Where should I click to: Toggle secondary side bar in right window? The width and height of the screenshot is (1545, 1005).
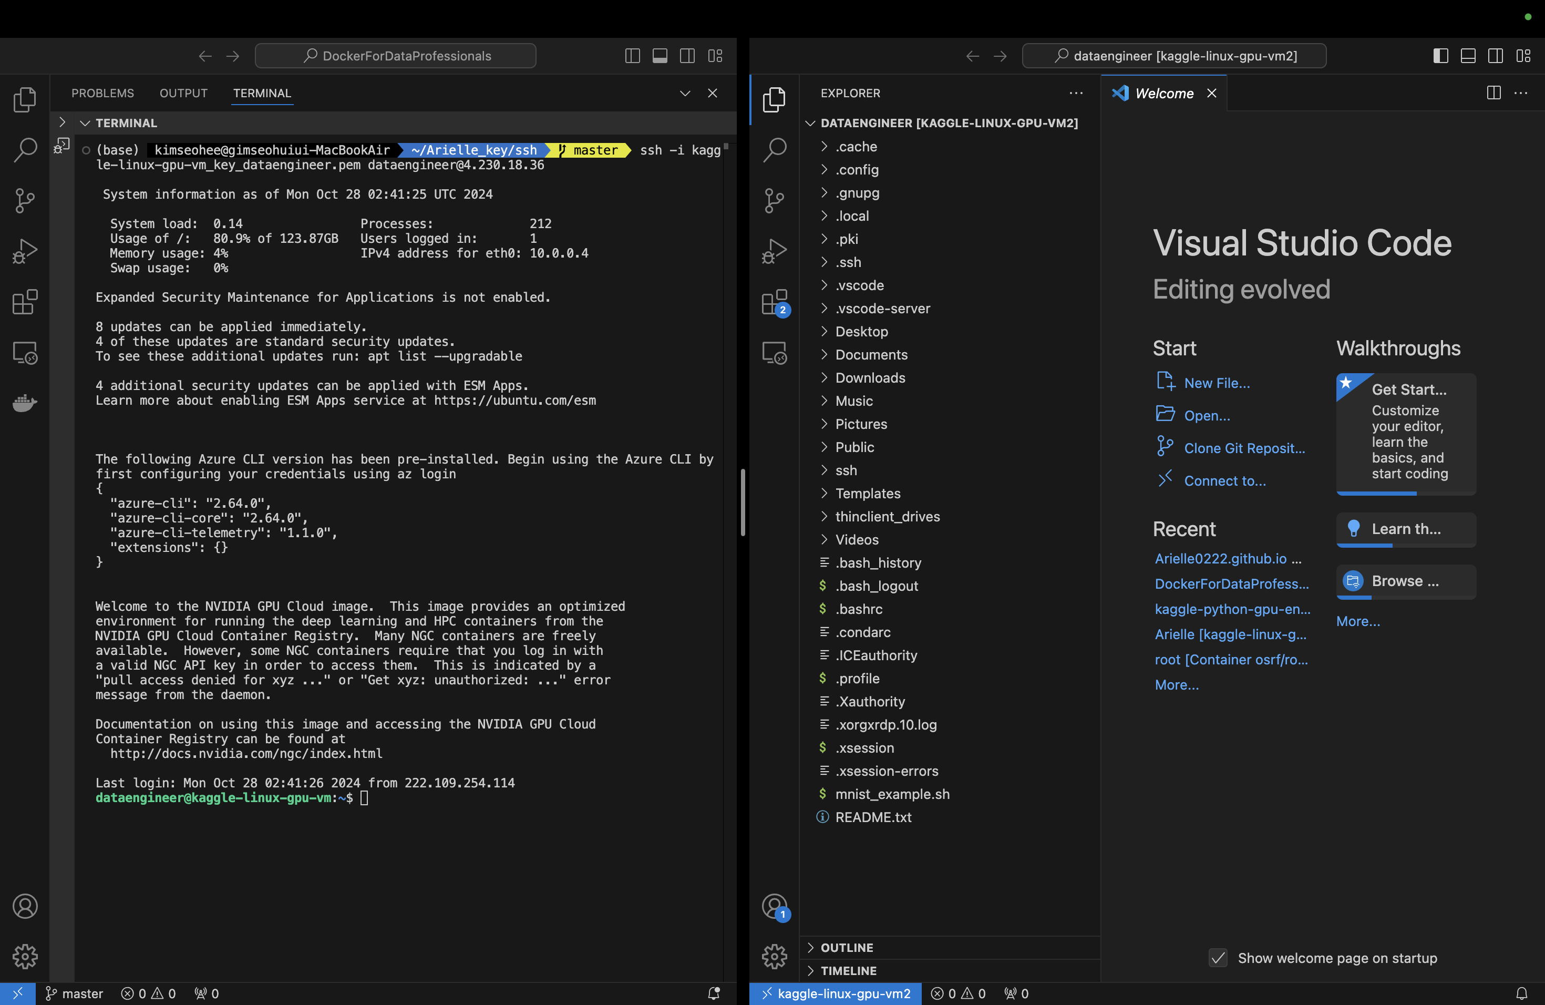(x=1496, y=56)
